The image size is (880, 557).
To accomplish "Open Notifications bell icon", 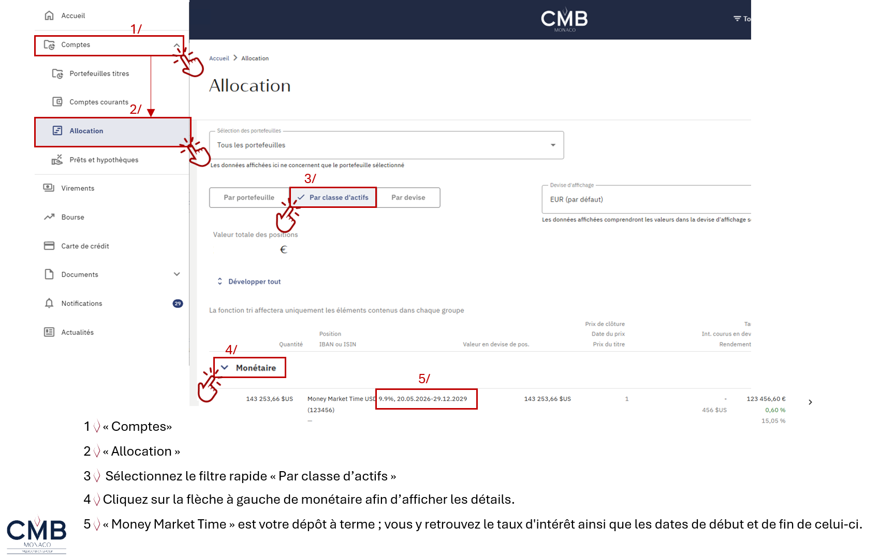I will pyautogui.click(x=49, y=303).
